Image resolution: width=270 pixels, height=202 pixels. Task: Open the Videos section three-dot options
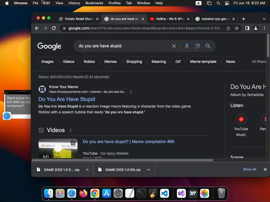[71, 130]
